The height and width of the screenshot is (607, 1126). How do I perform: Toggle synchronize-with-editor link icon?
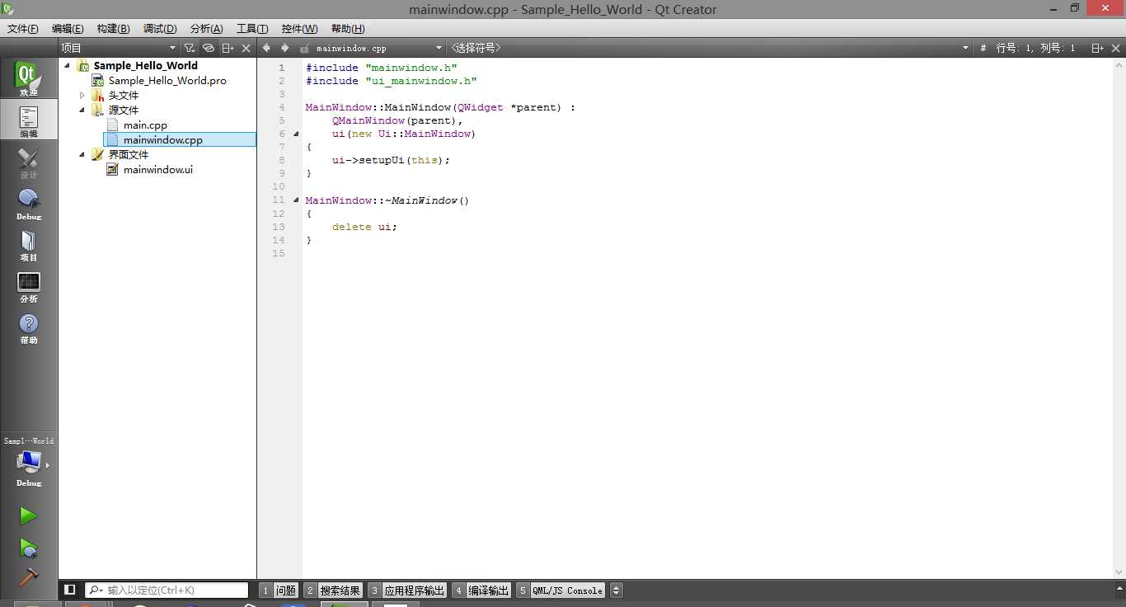[209, 48]
